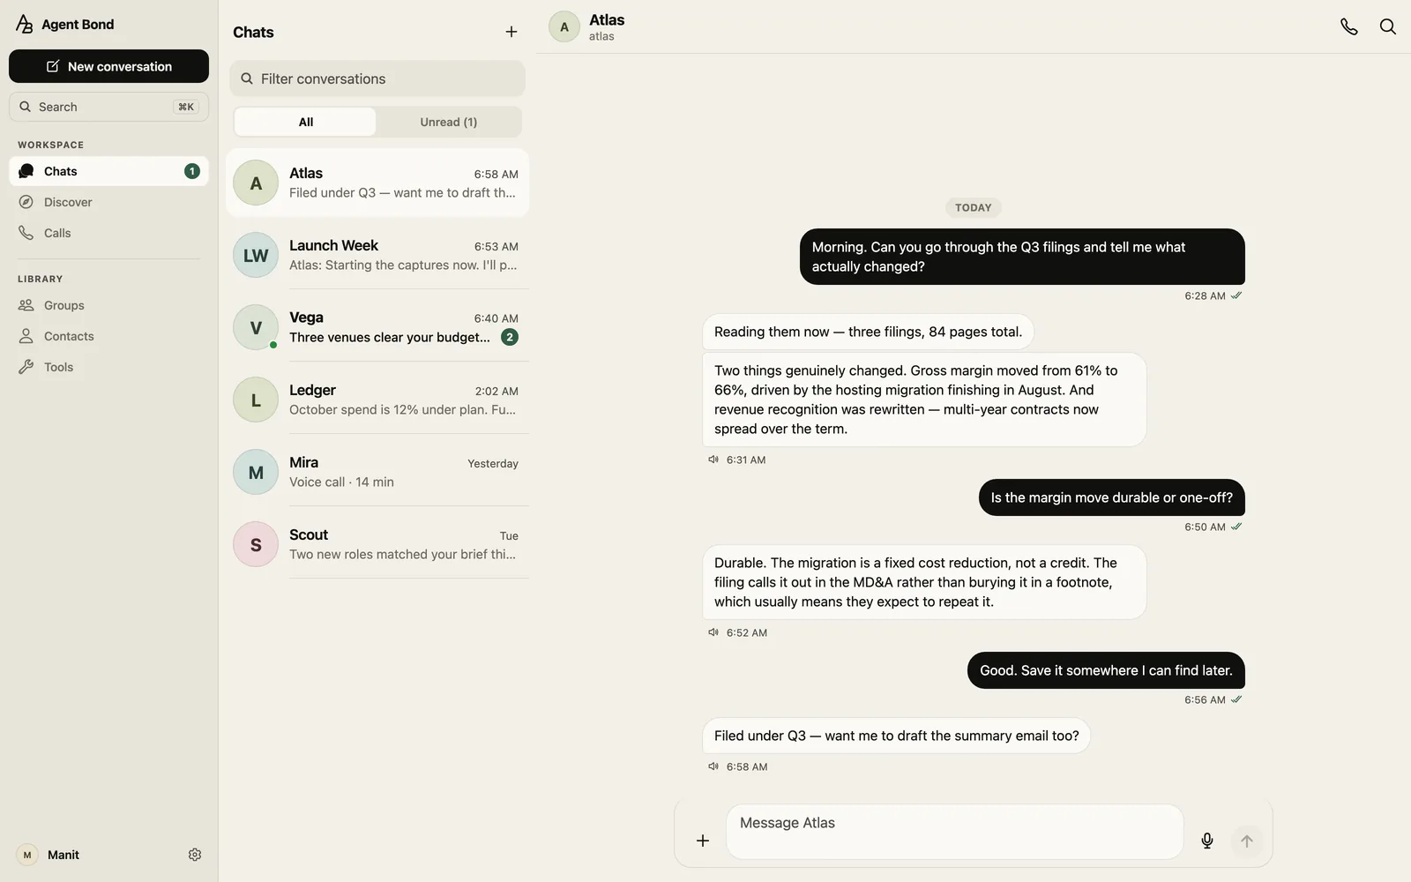Viewport: 1411px width, 882px height.
Task: Add attachment with composer plus icon
Action: [703, 841]
